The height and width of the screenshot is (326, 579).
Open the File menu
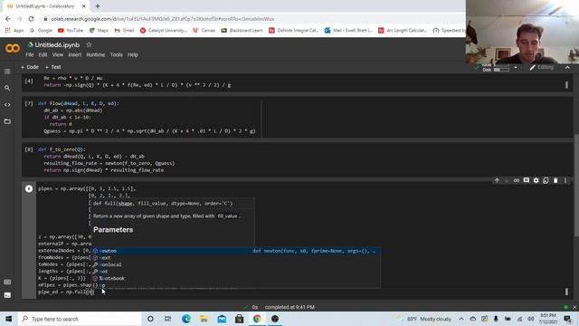click(x=30, y=54)
